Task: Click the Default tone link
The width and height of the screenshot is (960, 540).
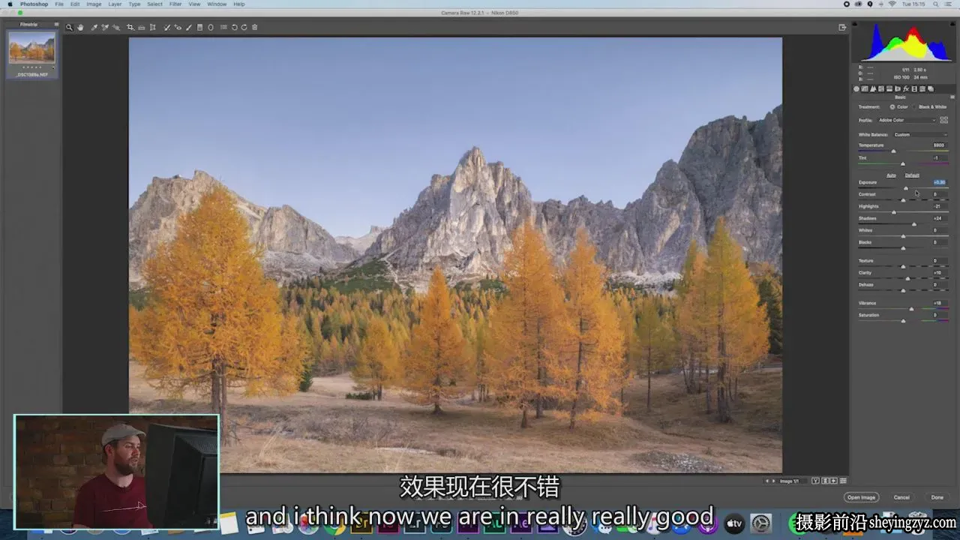Action: click(912, 175)
